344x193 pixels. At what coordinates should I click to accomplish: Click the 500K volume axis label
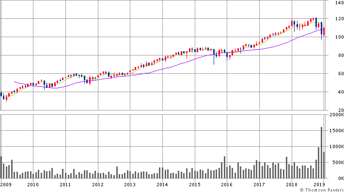pyautogui.click(x=338, y=163)
